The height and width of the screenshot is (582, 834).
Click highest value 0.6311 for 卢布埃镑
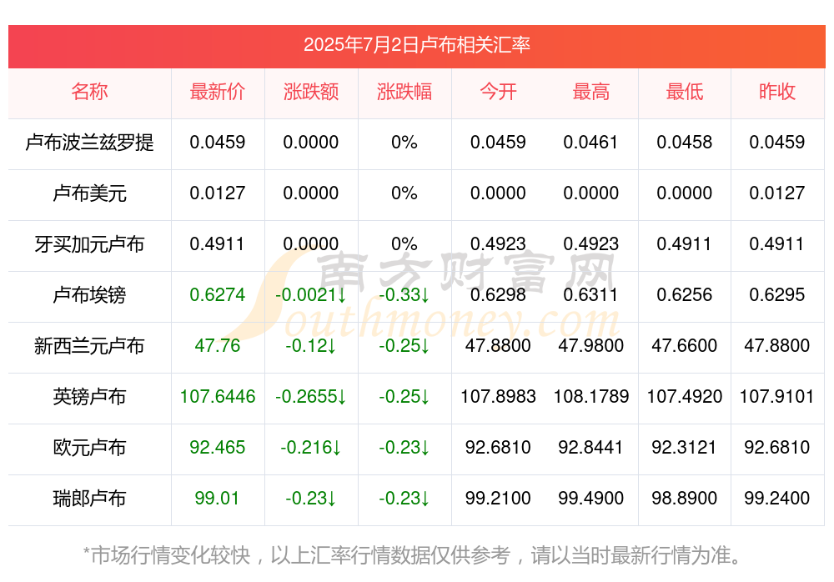click(591, 294)
